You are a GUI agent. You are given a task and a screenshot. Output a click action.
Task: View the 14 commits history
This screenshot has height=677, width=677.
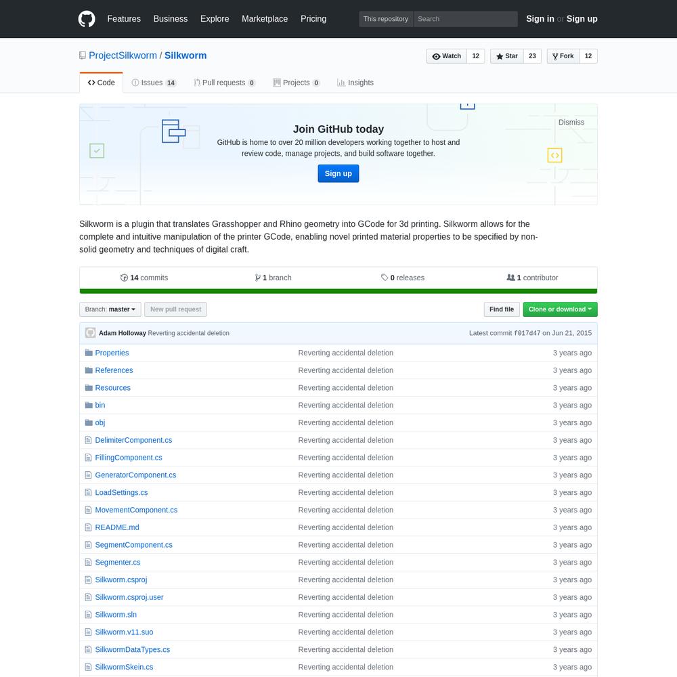tap(144, 278)
